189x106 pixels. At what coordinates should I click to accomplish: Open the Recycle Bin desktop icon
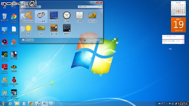coord(4,17)
